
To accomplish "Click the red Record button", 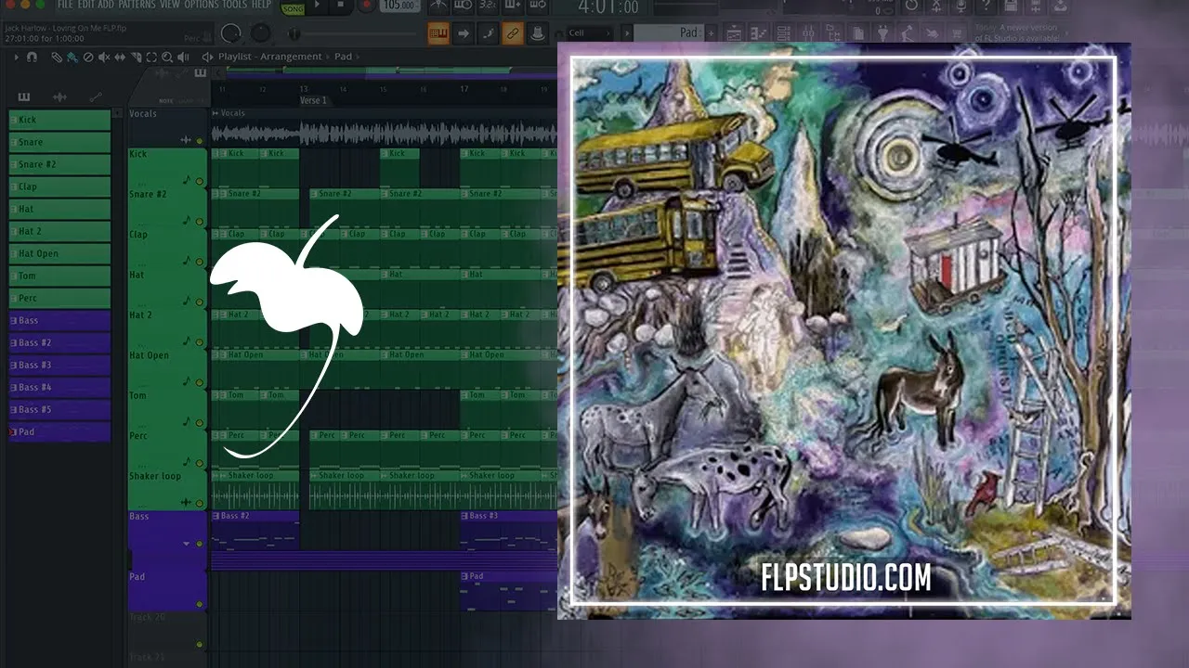I will 366,6.
